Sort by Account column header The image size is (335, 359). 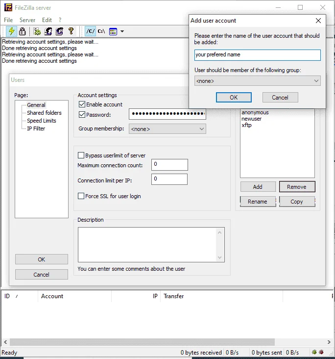tap(74, 296)
